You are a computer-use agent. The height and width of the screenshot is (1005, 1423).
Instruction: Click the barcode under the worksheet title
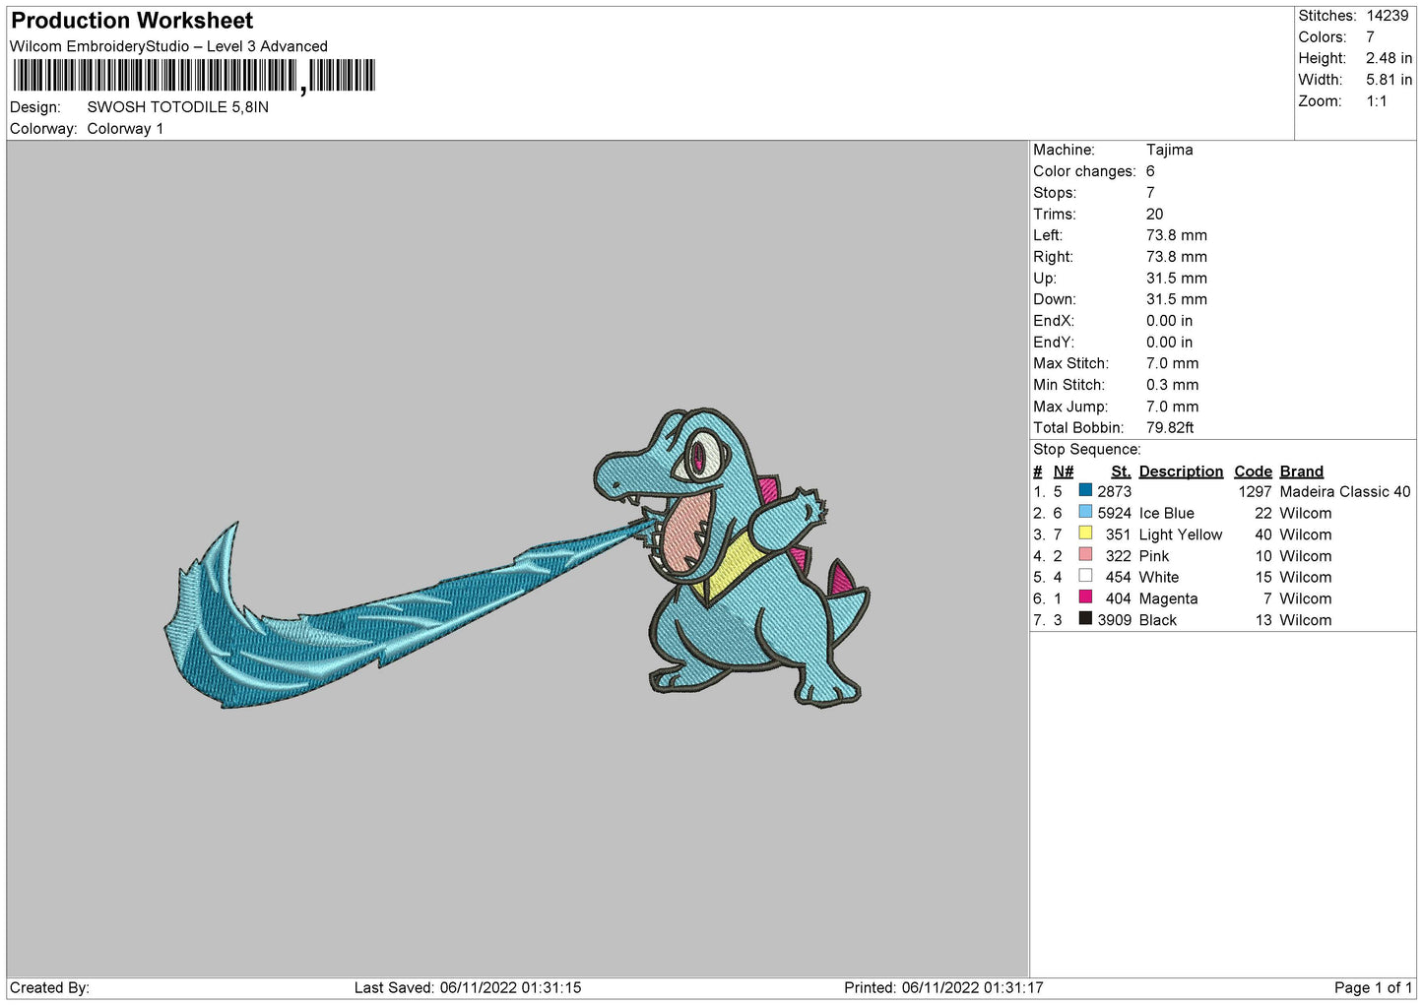(x=194, y=76)
